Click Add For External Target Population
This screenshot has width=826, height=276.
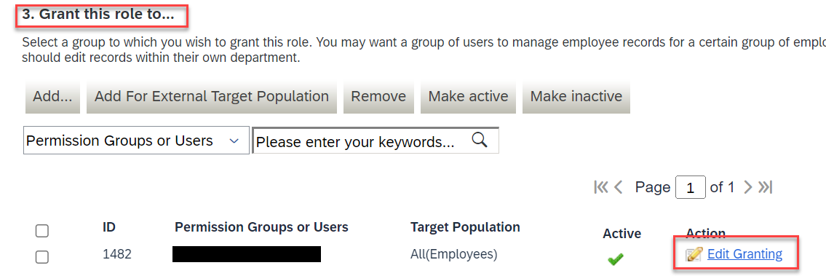pyautogui.click(x=212, y=97)
